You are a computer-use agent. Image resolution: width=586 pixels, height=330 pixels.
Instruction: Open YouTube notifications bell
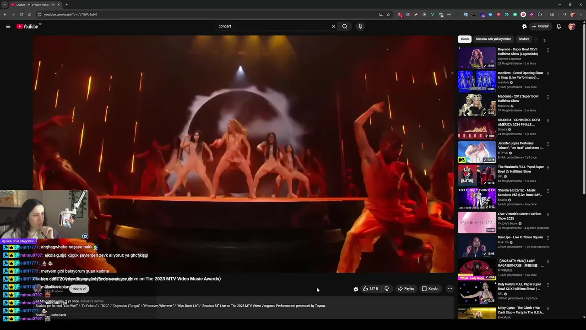(559, 26)
